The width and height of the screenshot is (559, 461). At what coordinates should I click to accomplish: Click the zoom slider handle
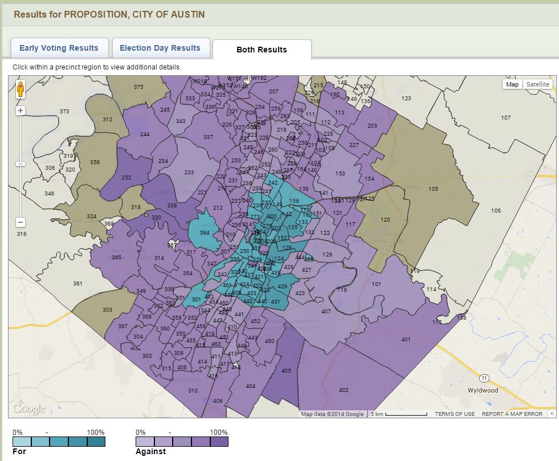coord(21,164)
